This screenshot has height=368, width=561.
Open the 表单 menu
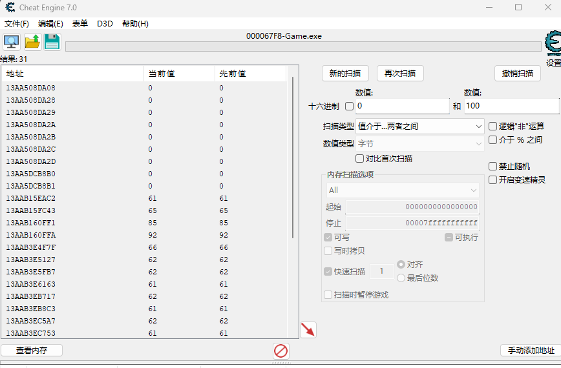pyautogui.click(x=79, y=24)
